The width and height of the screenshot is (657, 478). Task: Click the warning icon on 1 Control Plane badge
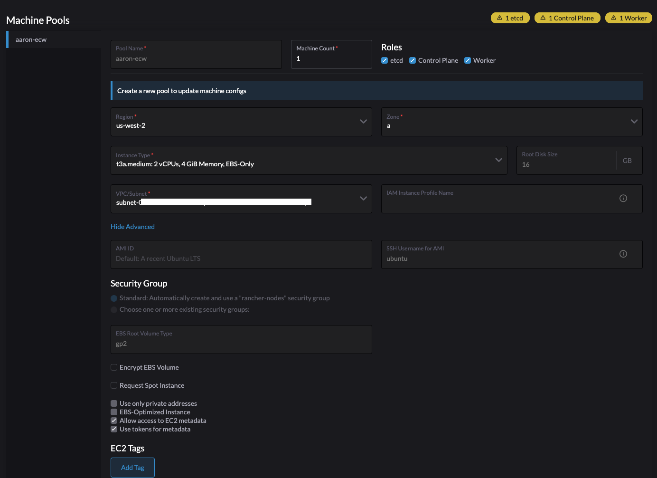pos(542,18)
